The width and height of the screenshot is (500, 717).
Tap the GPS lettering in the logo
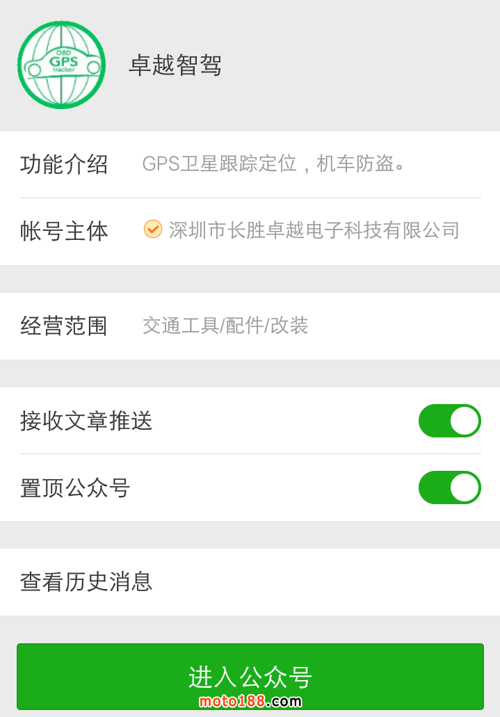(64, 61)
